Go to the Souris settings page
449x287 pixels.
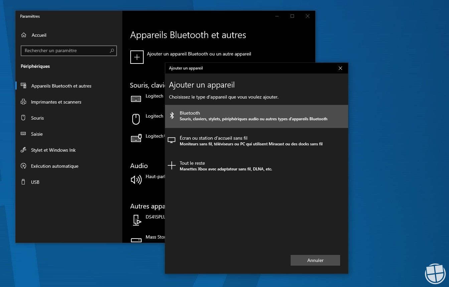pyautogui.click(x=69, y=118)
